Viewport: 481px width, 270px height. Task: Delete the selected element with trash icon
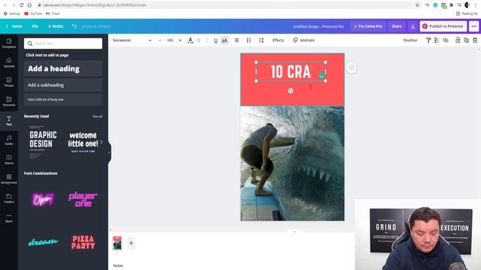pyautogui.click(x=475, y=40)
